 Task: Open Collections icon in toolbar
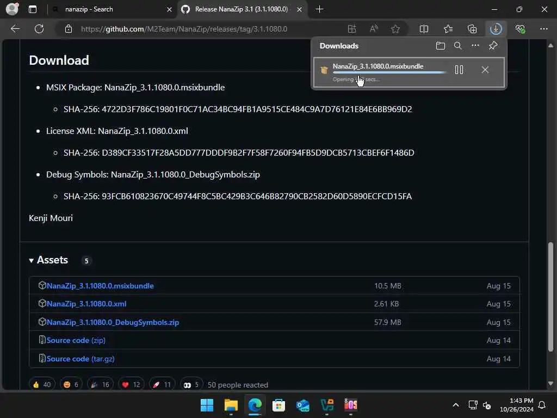(x=472, y=29)
